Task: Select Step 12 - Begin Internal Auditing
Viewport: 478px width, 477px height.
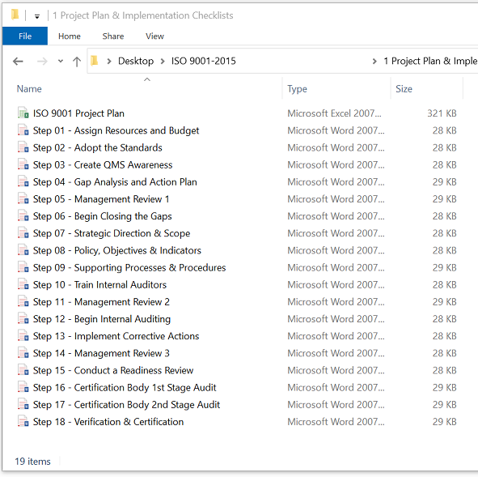Action: (102, 319)
